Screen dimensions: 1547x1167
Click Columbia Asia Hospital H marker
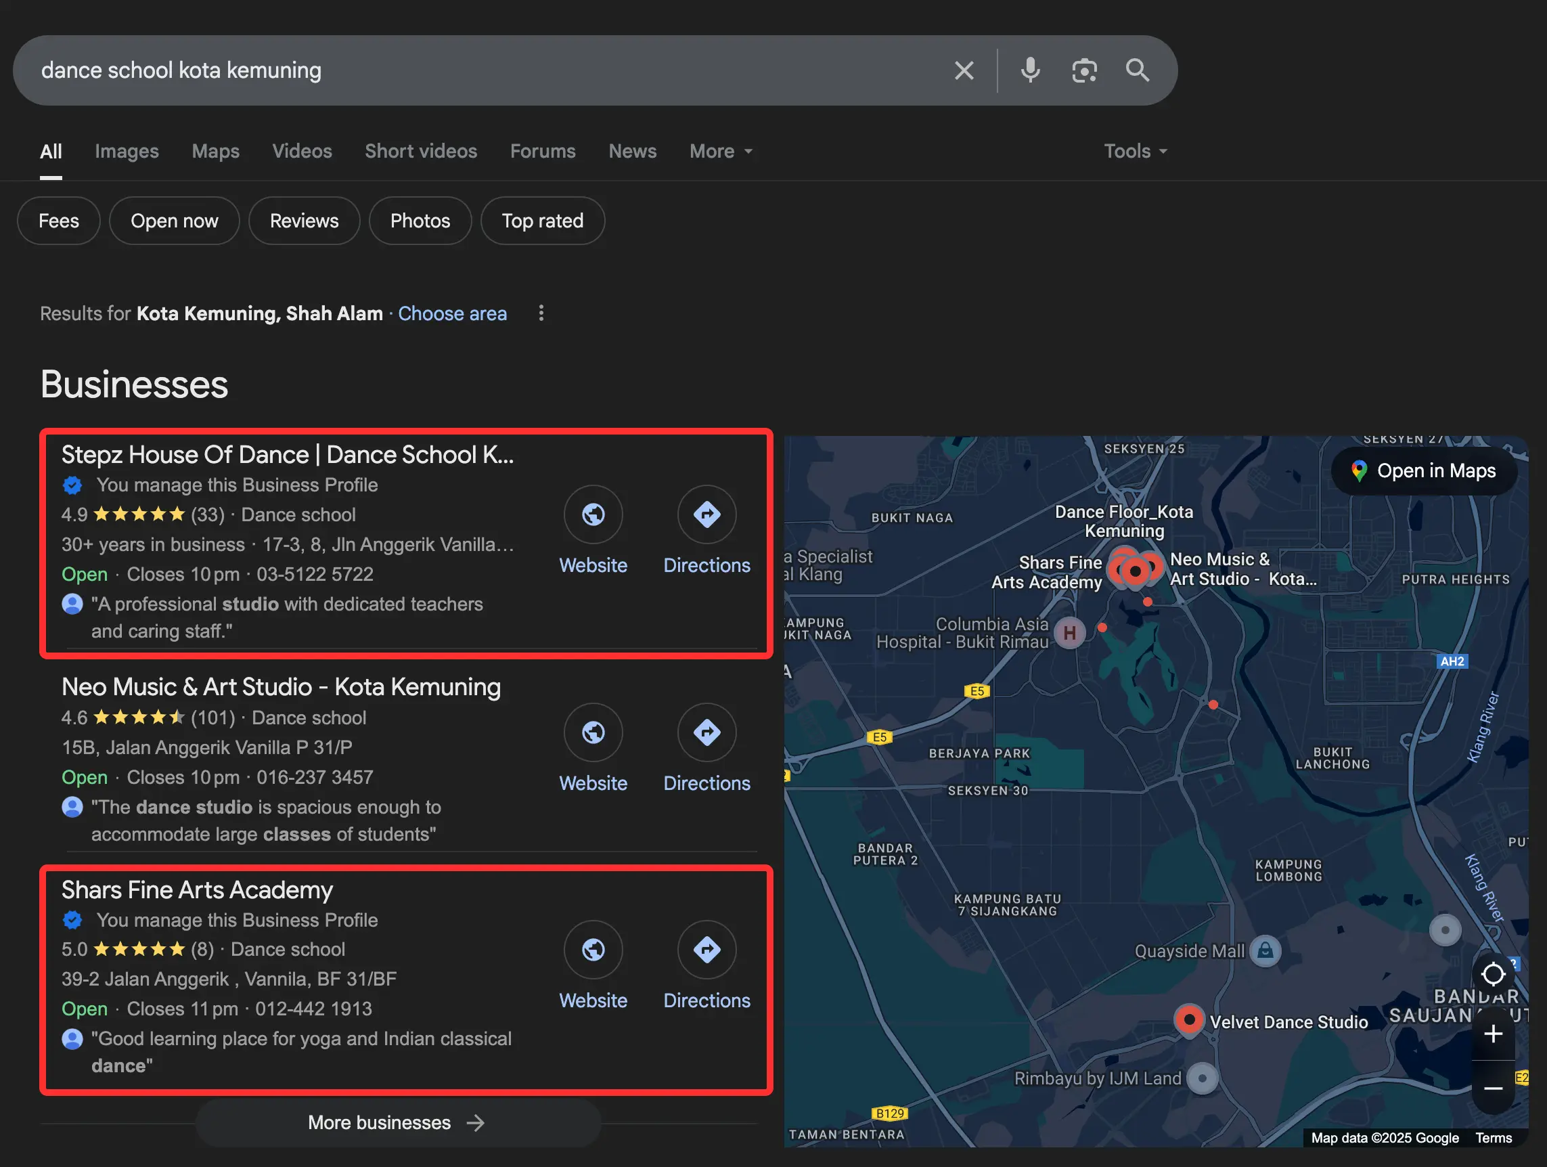coord(1069,633)
